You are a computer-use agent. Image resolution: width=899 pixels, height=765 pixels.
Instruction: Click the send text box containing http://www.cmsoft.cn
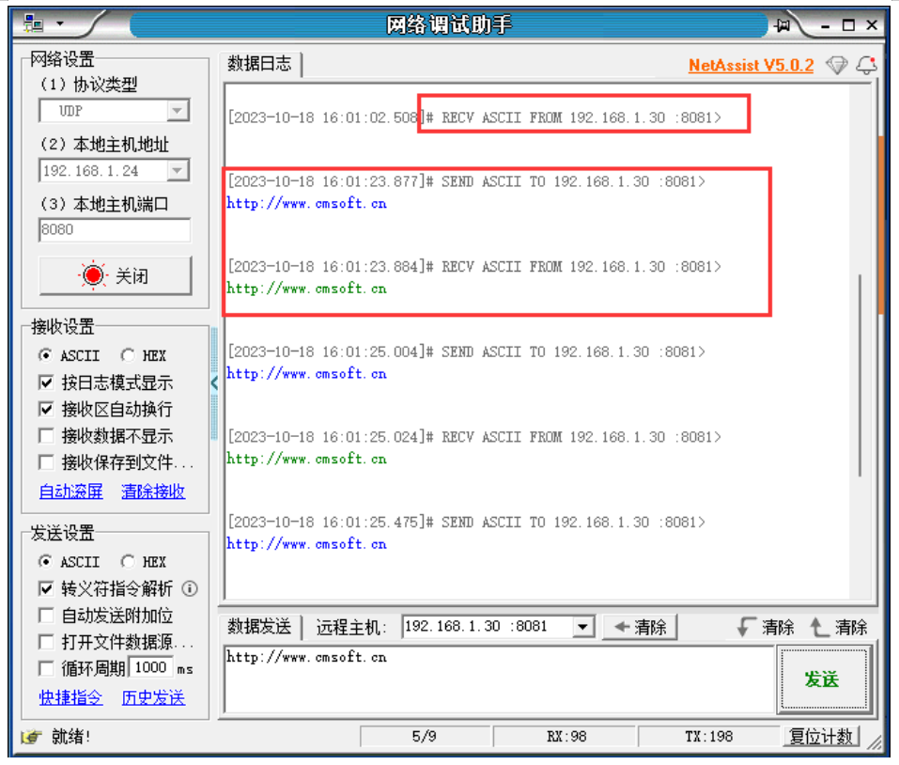point(499,679)
